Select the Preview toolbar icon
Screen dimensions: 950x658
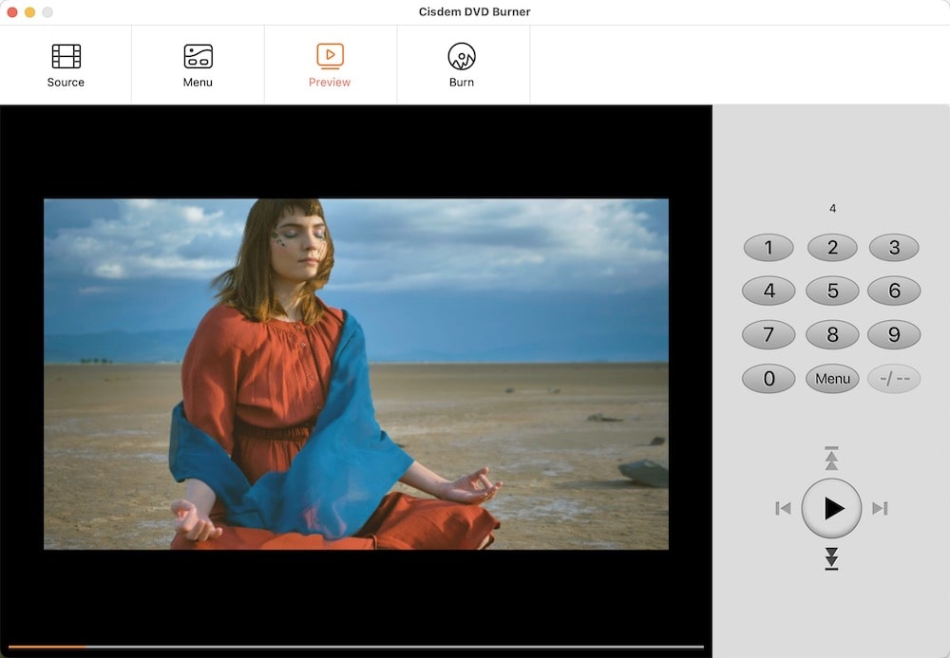click(330, 64)
